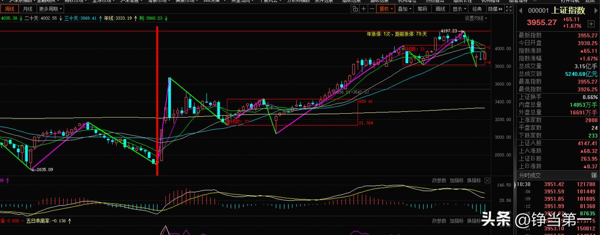Click 换指标 in bottom indicator panel
This screenshot has height=235, width=600.
click(x=474, y=220)
